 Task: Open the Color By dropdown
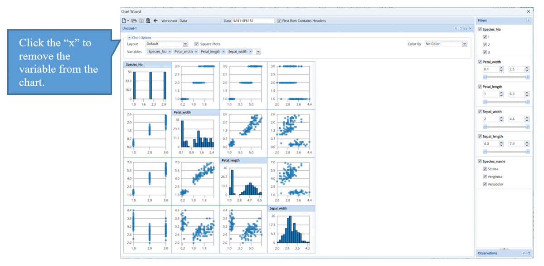coord(464,44)
